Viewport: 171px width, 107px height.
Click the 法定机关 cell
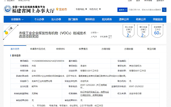(84, 81)
